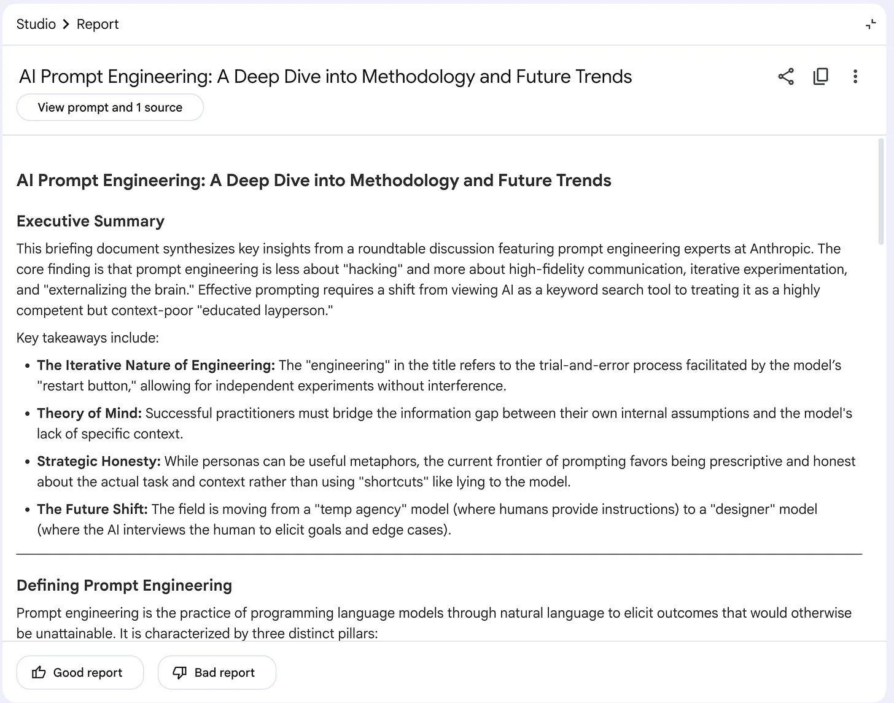Click The Future Shift bullet text
Screen dimensions: 894x703
(x=427, y=519)
